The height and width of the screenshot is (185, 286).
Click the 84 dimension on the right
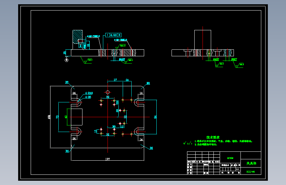pos(155,117)
